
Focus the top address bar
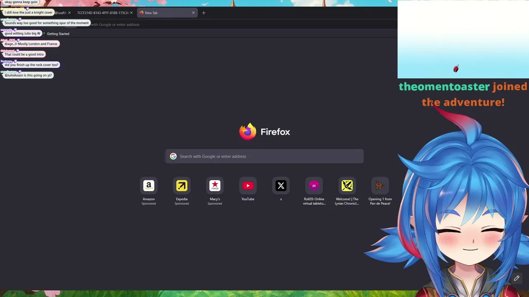231,24
